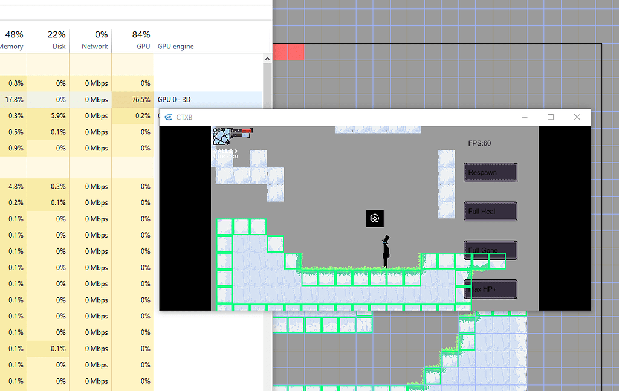
Task: Click the scrollbar up arrow in Task Manager
Action: pyautogui.click(x=267, y=58)
